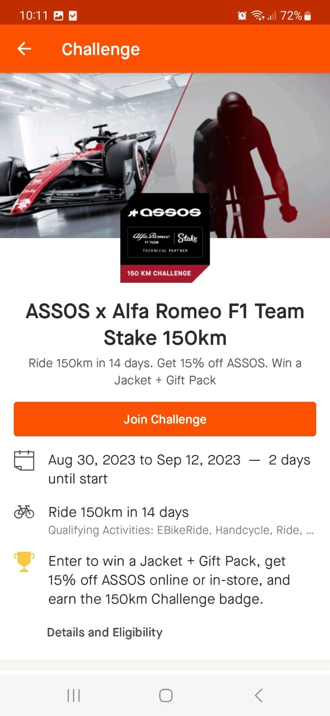The width and height of the screenshot is (330, 716).
Task: Tap the bicycle icon
Action: pos(24,511)
